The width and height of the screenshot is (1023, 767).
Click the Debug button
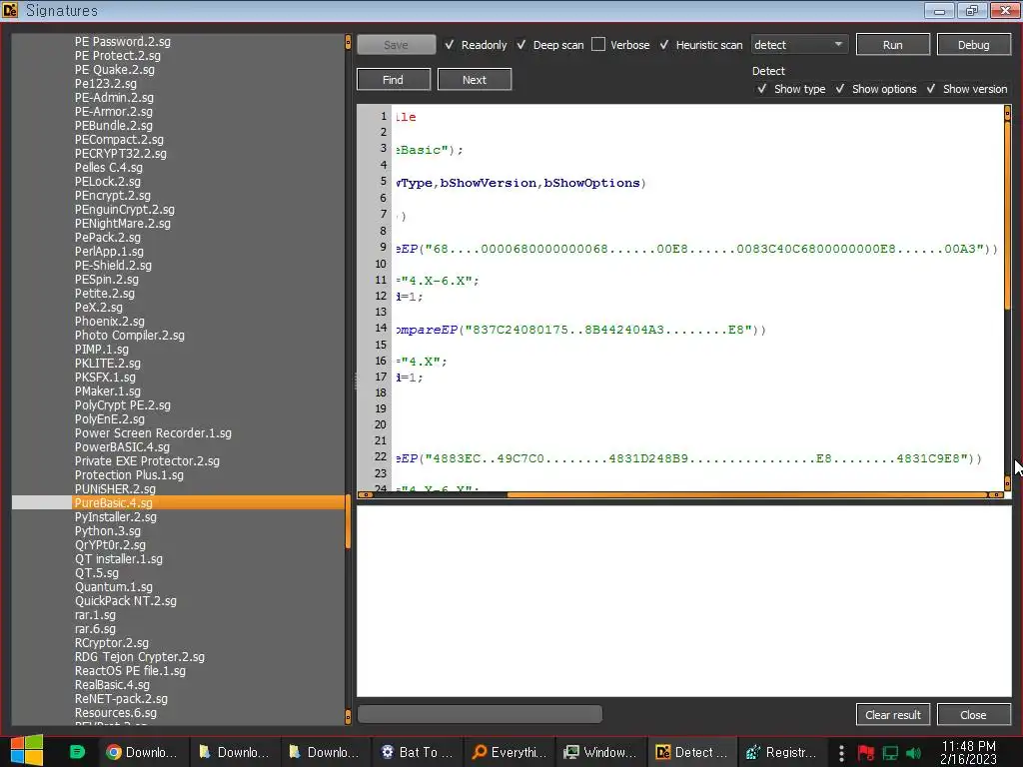(x=973, y=44)
